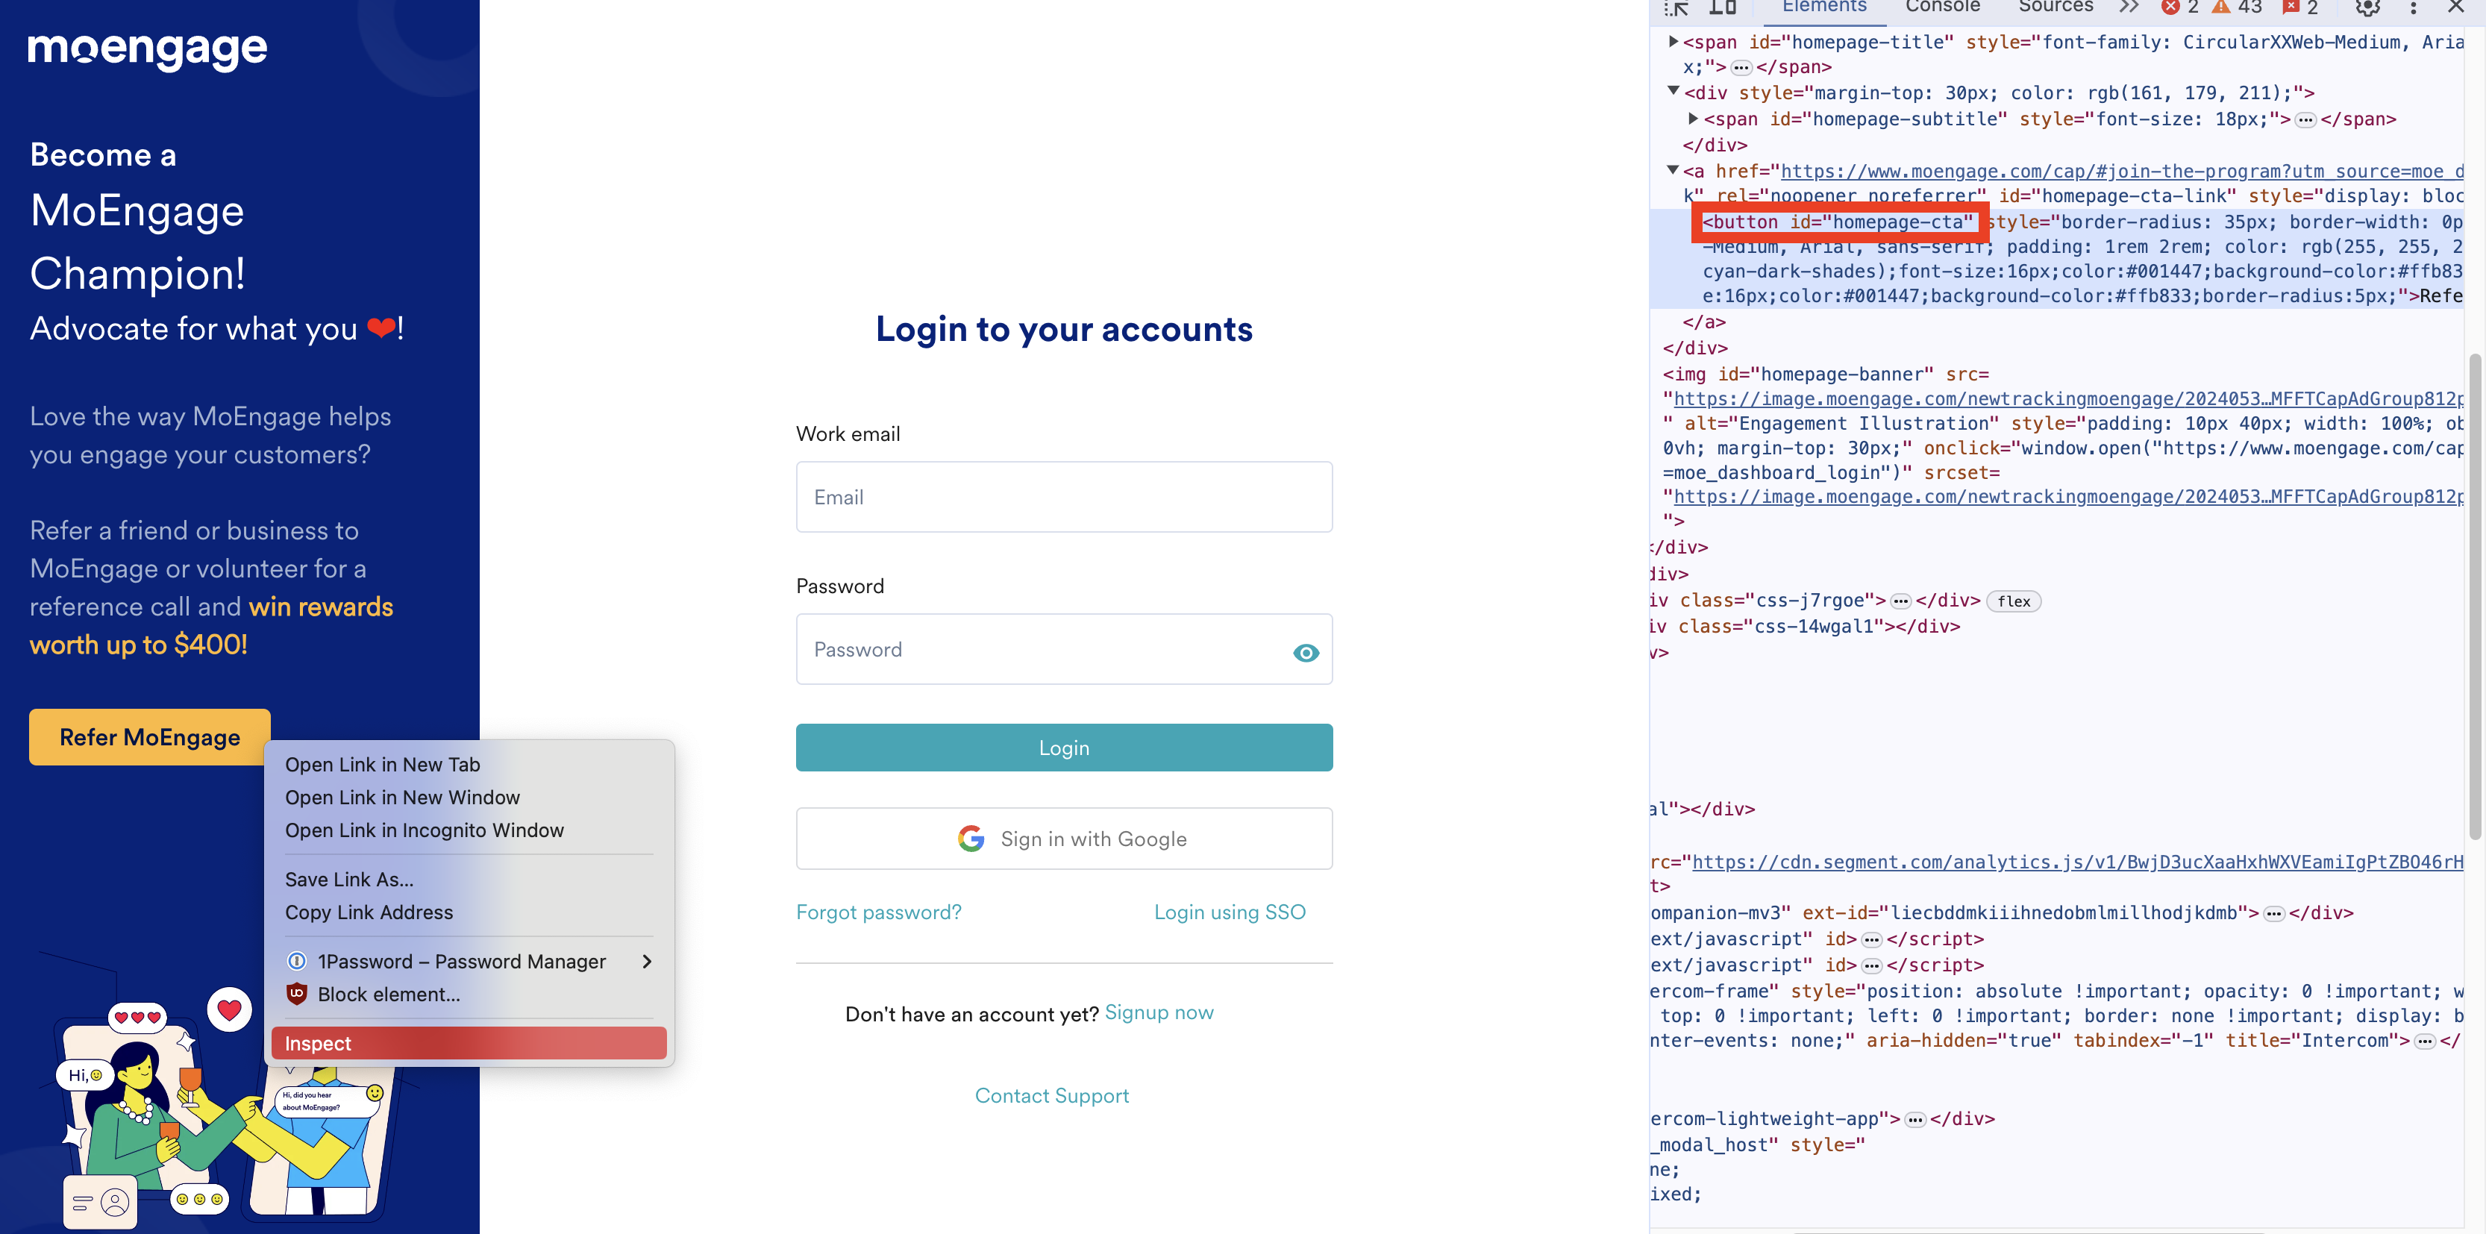Choose Inspect from the context menu
This screenshot has width=2486, height=1234.
coord(468,1043)
